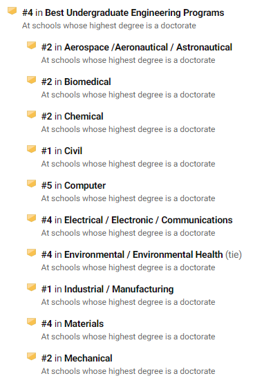Screen dimensions: 273x385
Task: Open the #1 in Civil ranking
Action: 62,151
